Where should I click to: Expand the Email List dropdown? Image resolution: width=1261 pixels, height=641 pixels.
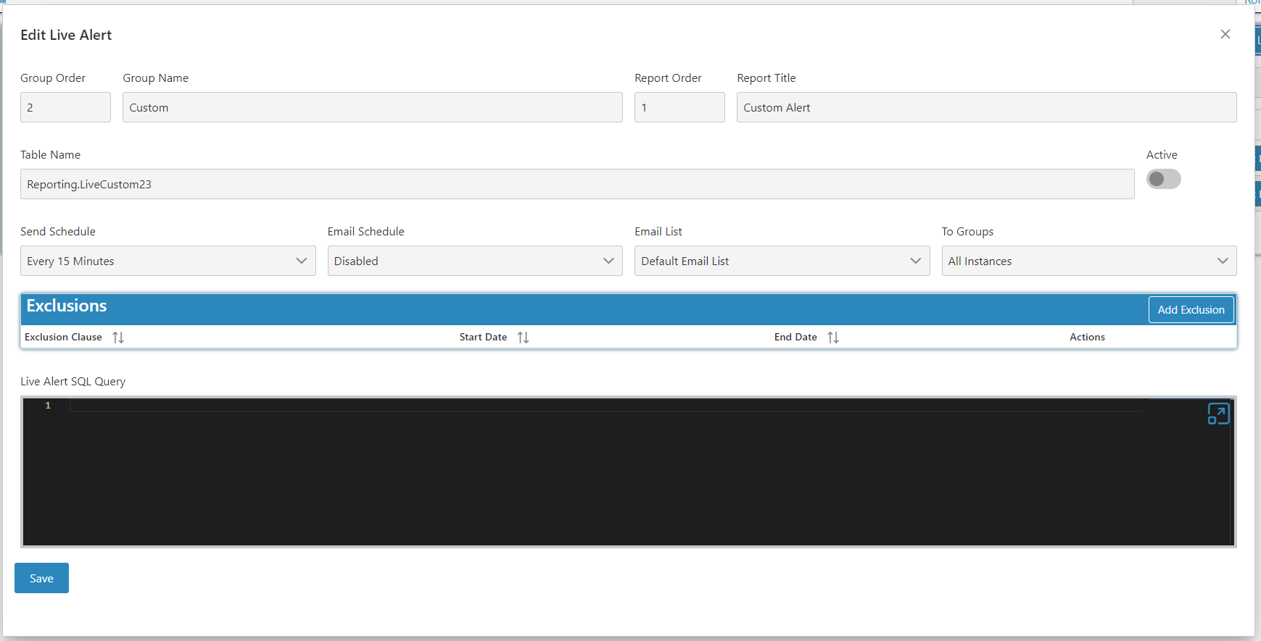point(782,261)
